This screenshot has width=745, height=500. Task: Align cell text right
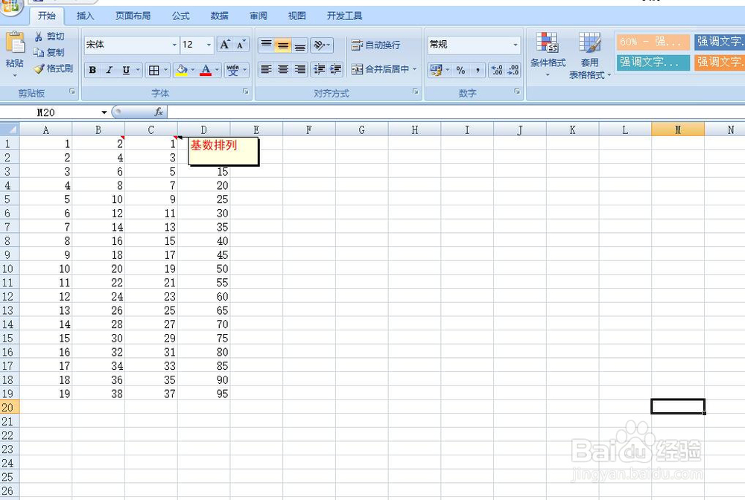pyautogui.click(x=299, y=69)
